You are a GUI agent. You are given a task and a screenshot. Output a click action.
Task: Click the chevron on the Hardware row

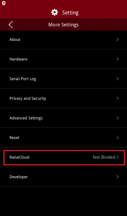118,59
